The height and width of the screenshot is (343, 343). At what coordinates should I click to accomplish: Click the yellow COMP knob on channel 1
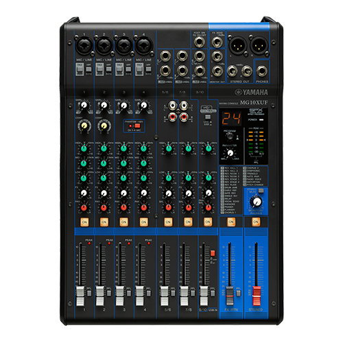pyautogui.click(x=84, y=126)
